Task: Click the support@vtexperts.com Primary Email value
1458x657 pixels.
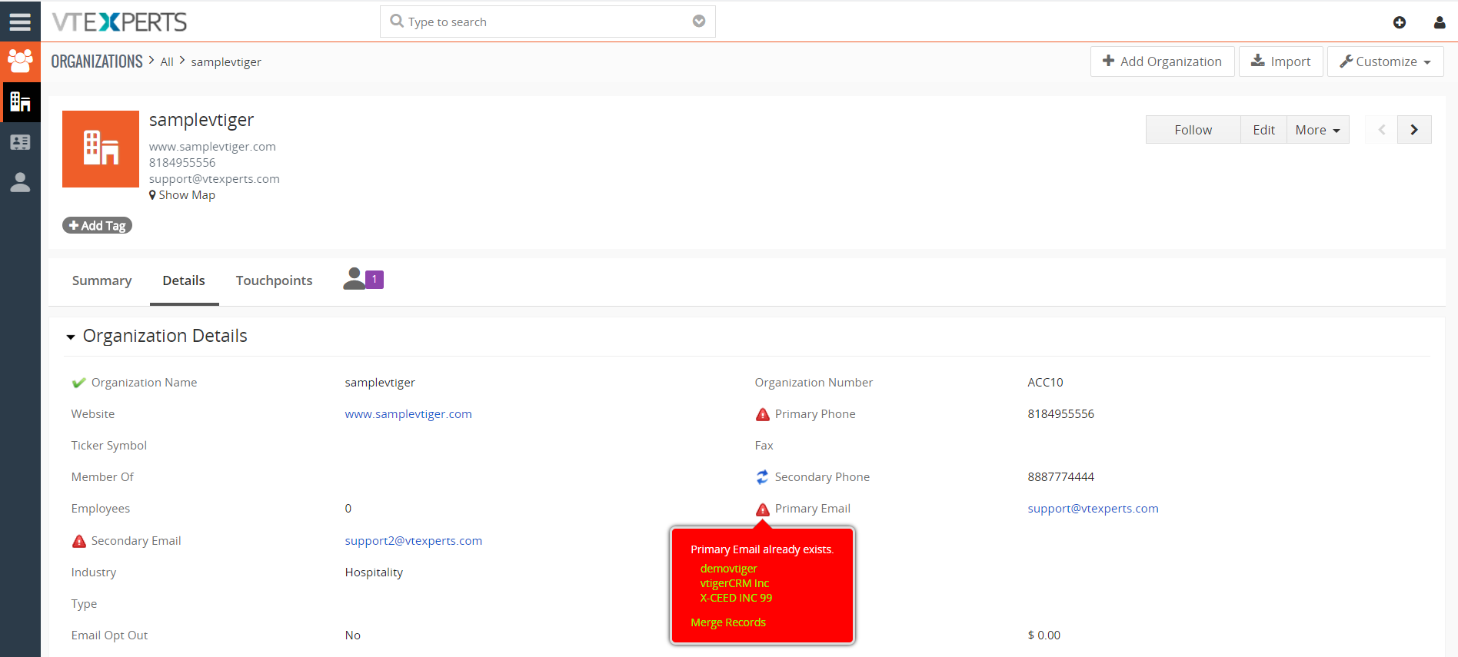Action: pos(1093,509)
